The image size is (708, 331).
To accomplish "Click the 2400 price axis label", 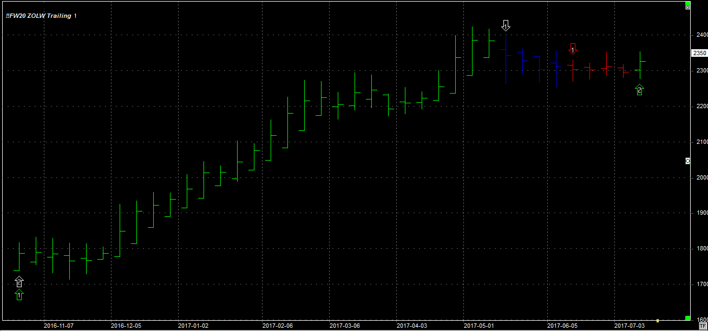I will click(701, 35).
